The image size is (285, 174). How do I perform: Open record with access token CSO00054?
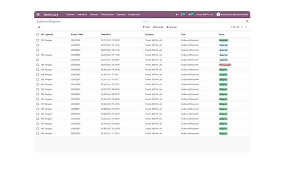point(75,60)
